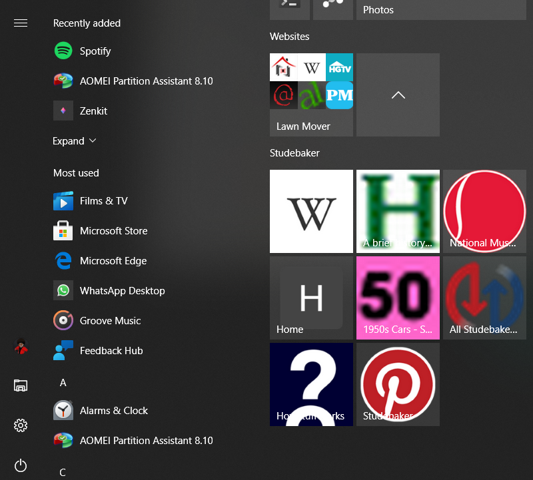
Task: Open the Wikipedia W tile in Studebaker group
Action: 311,211
